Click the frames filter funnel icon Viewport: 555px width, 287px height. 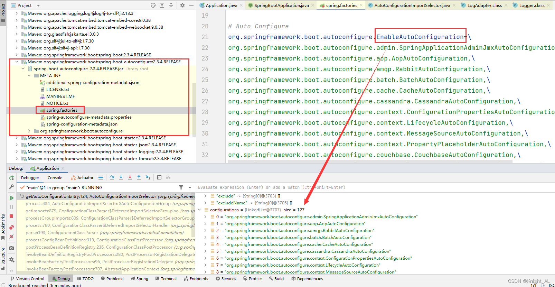tap(181, 187)
